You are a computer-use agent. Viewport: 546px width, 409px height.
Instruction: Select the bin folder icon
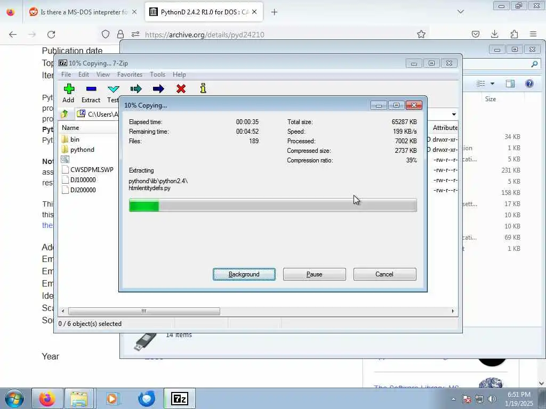pyautogui.click(x=65, y=140)
